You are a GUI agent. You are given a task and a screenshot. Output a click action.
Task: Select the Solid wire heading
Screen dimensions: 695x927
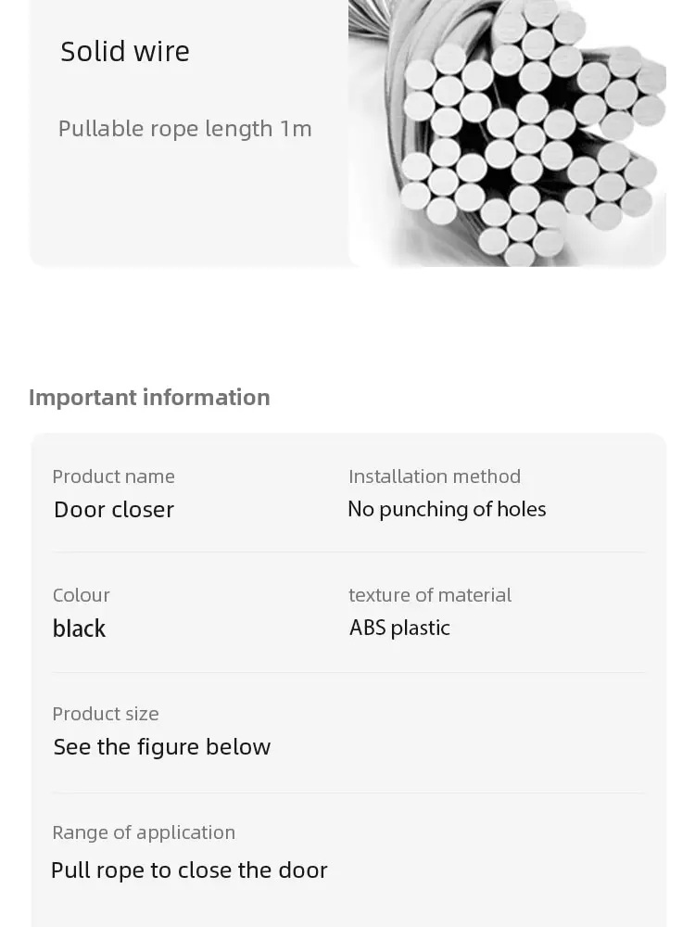125,51
